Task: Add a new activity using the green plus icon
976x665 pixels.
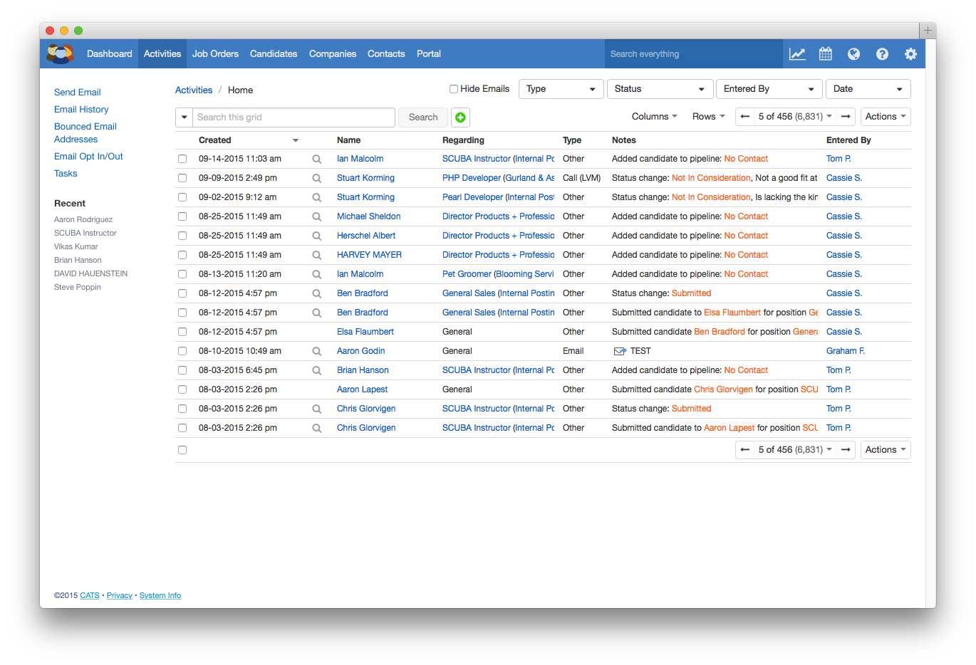Action: [x=460, y=117]
